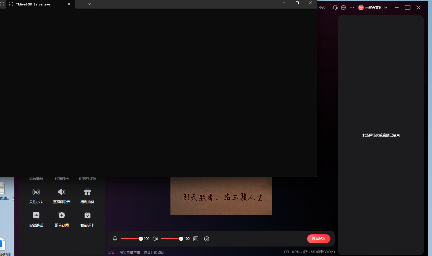The height and width of the screenshot is (256, 432).
Task: Click the CPU usage status text
Action: pyautogui.click(x=291, y=252)
